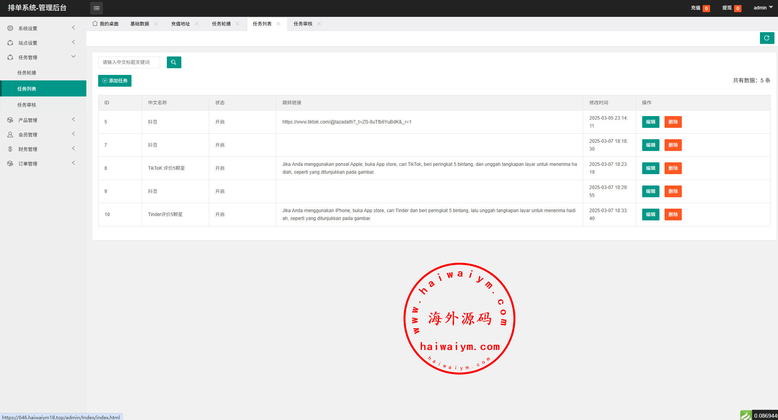
Task: Delete the Tinder评价5颗星 task
Action: 673,215
